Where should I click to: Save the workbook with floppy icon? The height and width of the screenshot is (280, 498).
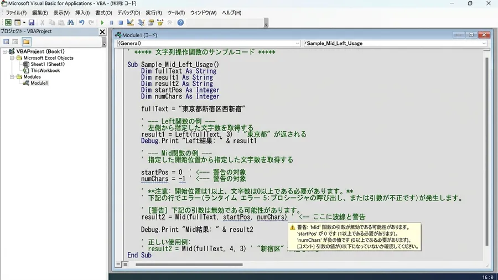pyautogui.click(x=31, y=23)
